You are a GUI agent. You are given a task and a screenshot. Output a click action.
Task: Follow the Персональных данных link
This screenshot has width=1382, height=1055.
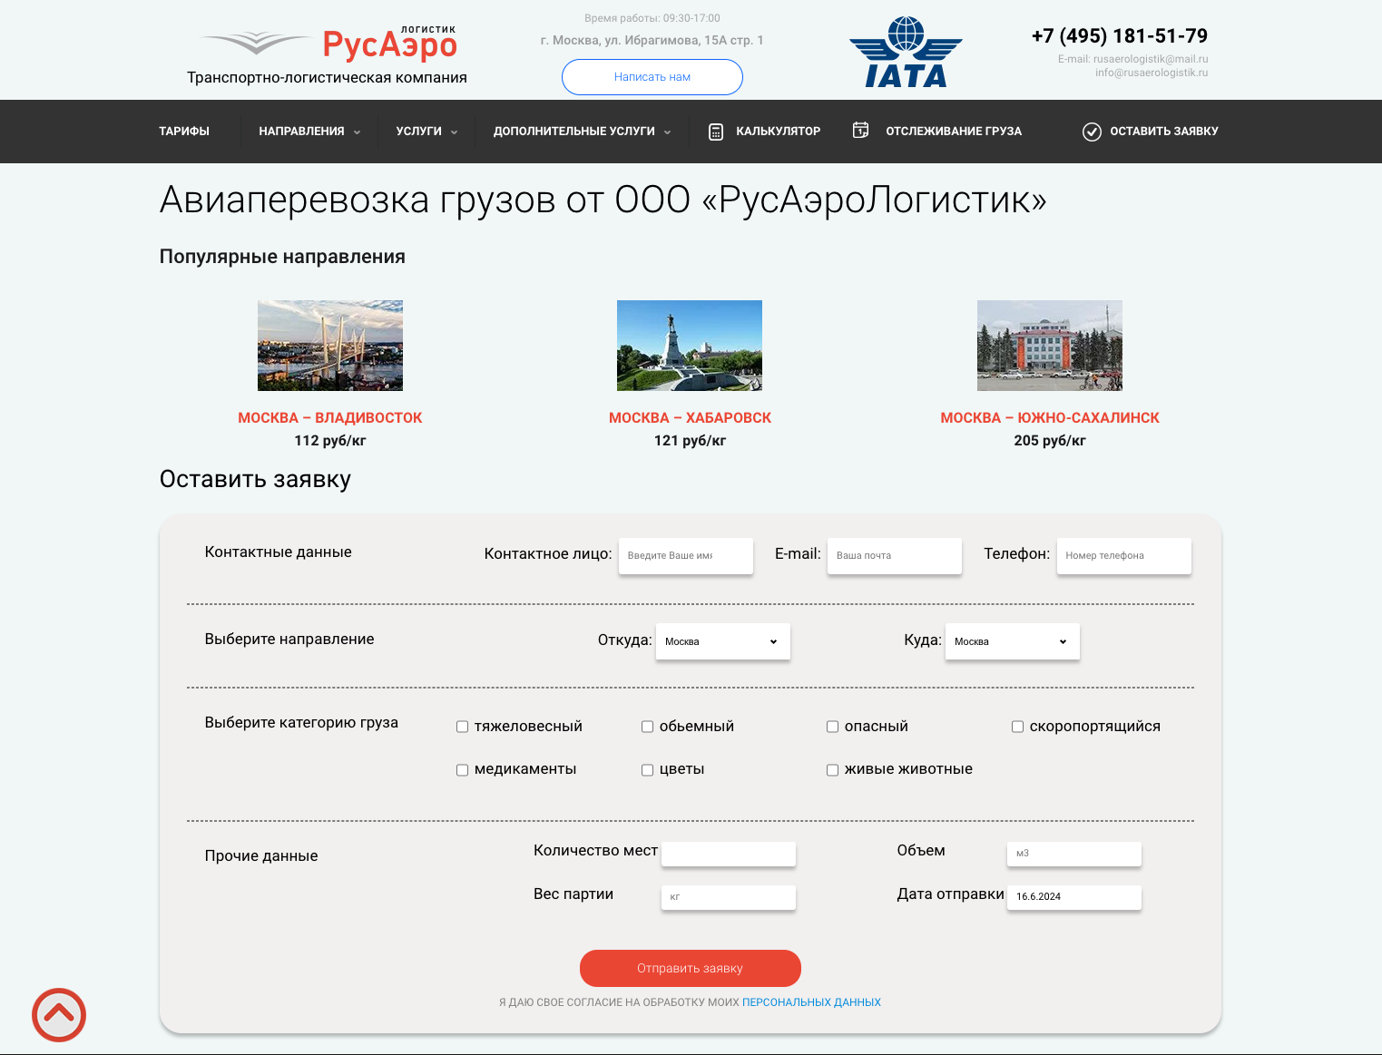coord(811,1002)
